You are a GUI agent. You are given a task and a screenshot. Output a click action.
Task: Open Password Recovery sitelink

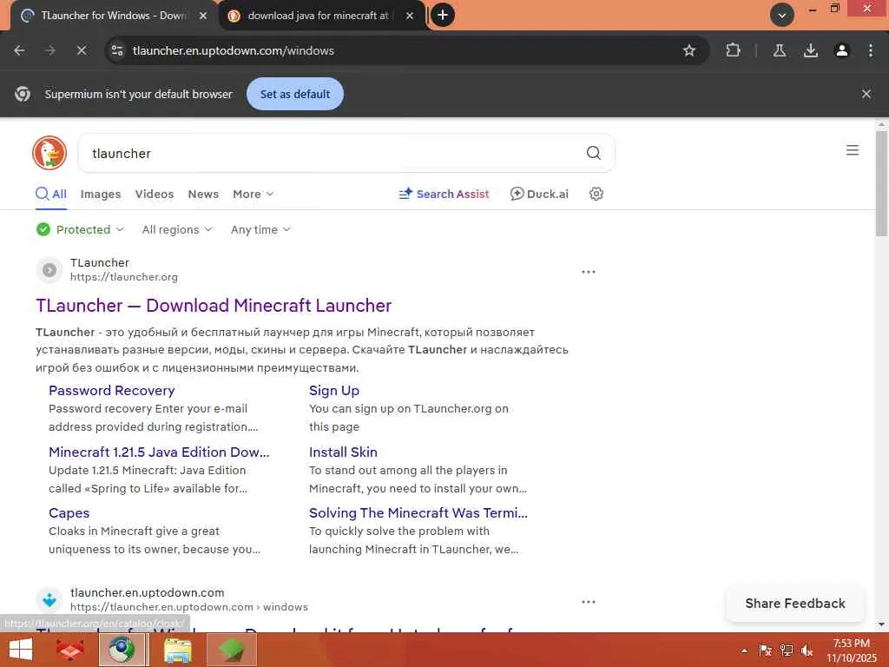112,391
